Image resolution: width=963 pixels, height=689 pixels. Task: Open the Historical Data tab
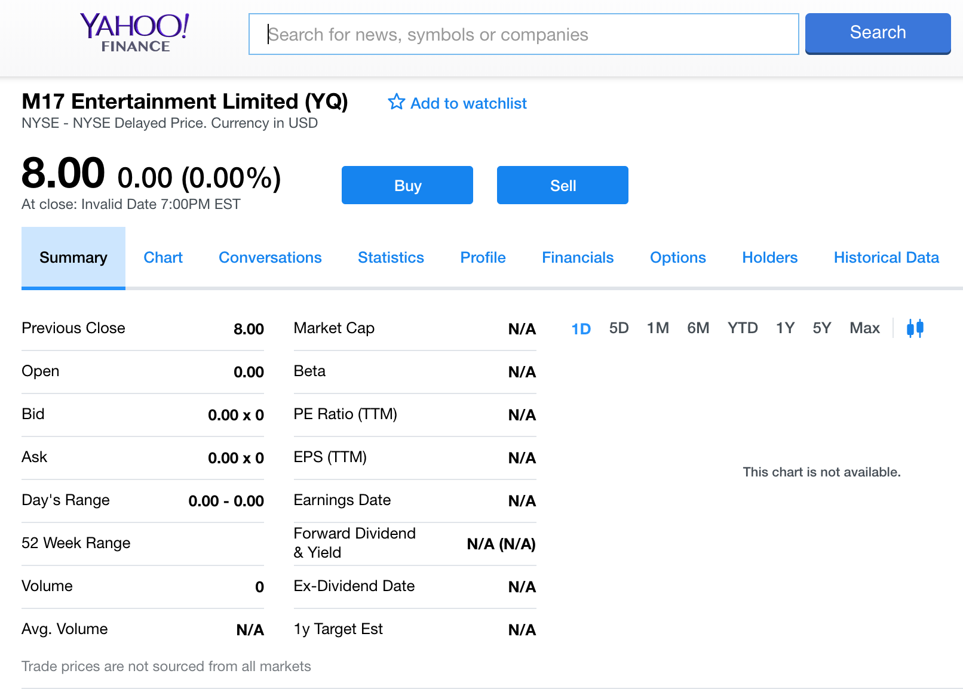[886, 257]
